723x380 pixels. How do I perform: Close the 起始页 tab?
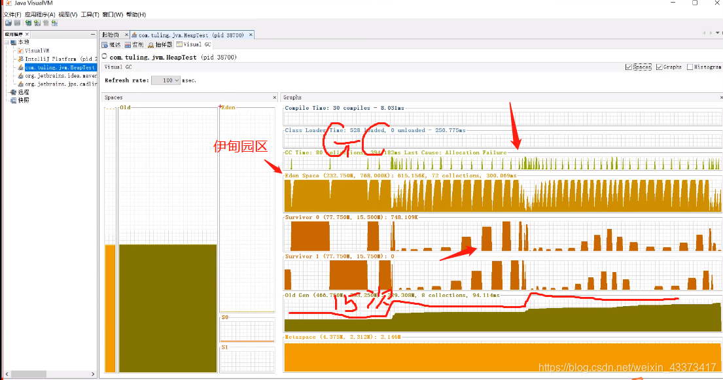pyautogui.click(x=126, y=35)
